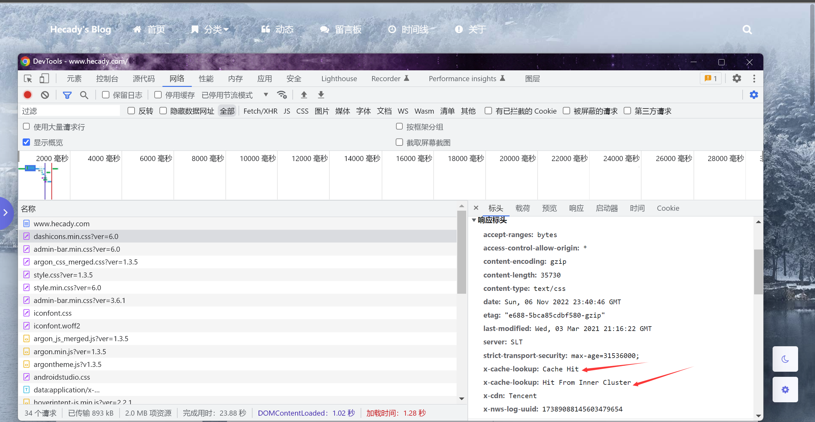This screenshot has width=815, height=422.
Task: Collapse the 响应标头 section triangle
Action: pos(474,220)
